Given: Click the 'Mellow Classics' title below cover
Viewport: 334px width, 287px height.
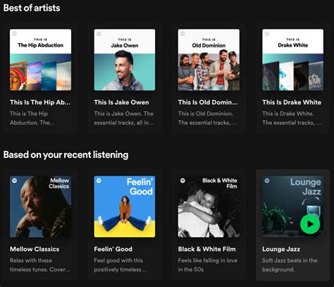Looking at the screenshot, I should tap(35, 249).
